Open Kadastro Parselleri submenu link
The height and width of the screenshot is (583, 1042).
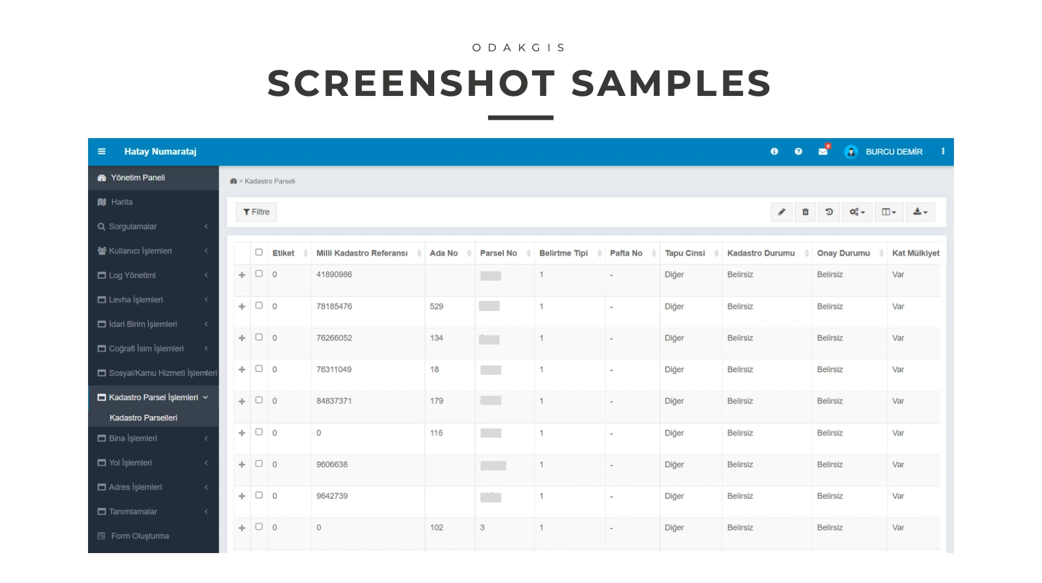[x=143, y=418]
